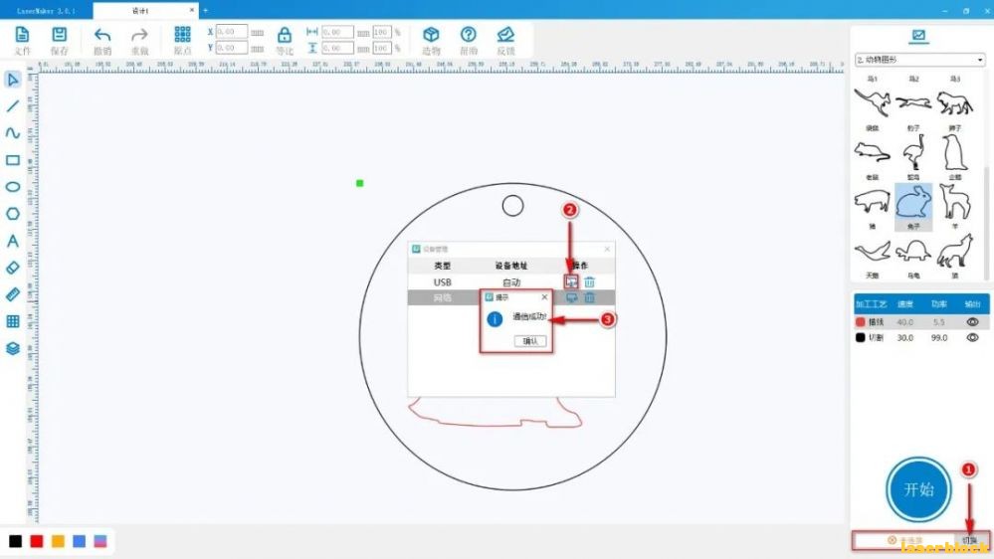Screen dimensions: 994x559
Task: Select the rabbit shape thumbnail
Action: [x=913, y=203]
